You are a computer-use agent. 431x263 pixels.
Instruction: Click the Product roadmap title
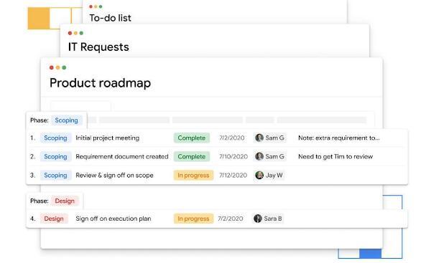point(100,83)
